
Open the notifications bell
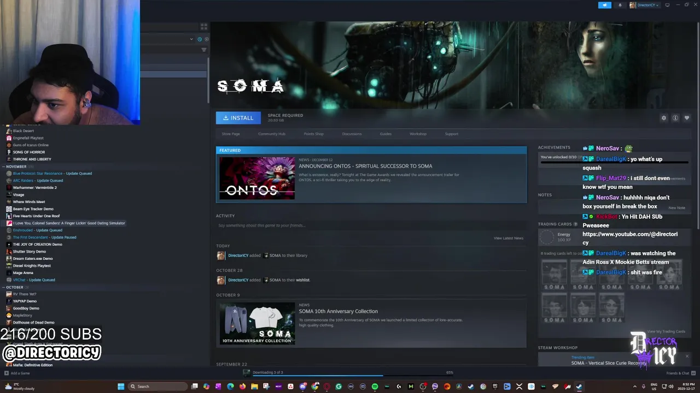click(620, 5)
